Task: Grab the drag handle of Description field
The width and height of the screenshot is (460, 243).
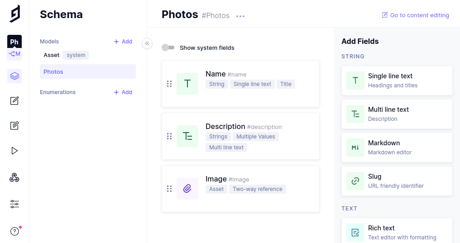Action: (169, 136)
